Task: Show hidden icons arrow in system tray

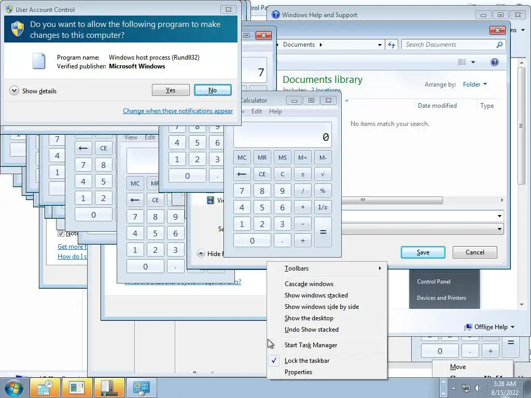Action: coord(453,388)
